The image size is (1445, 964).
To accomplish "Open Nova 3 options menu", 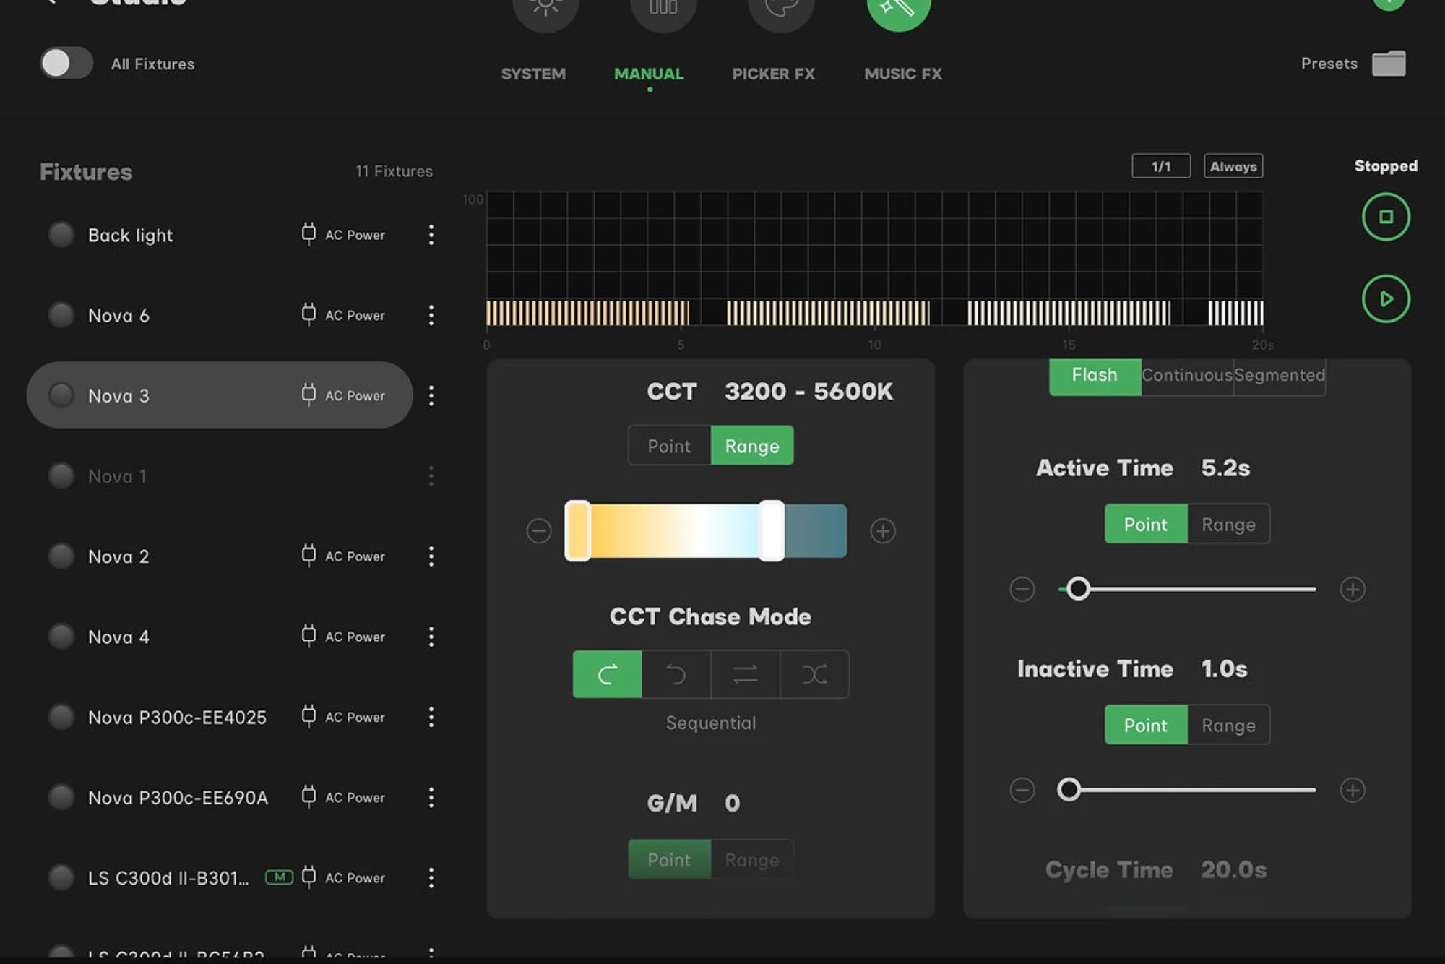I will click(431, 395).
